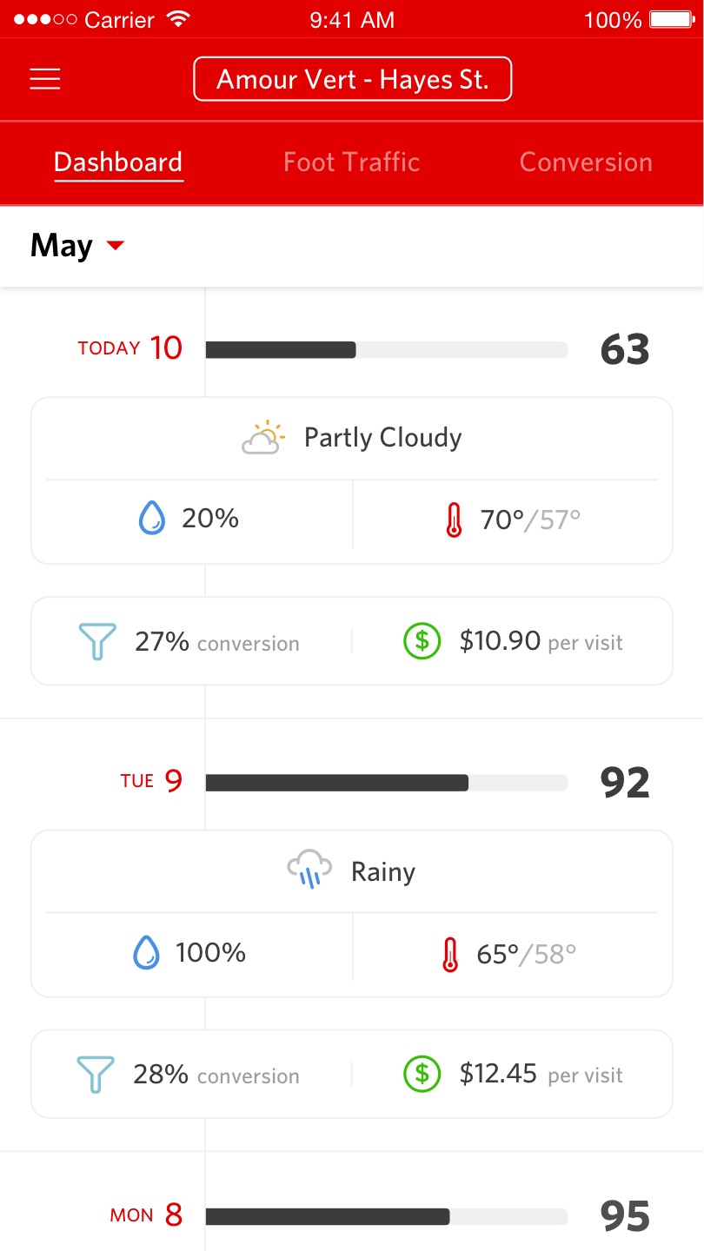This screenshot has height=1251, width=704.
Task: Open the hamburger menu
Action: click(x=45, y=79)
